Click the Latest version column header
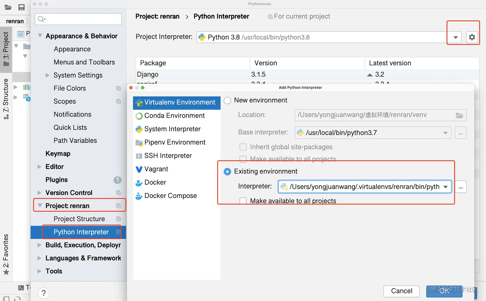This screenshot has height=301, width=486. [422, 63]
